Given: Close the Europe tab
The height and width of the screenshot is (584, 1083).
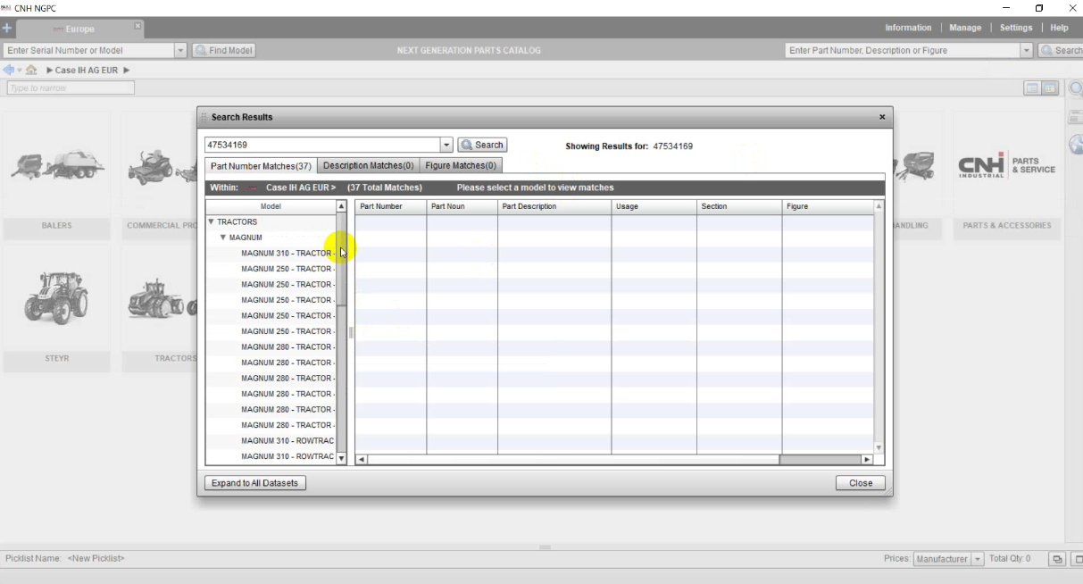Looking at the screenshot, I should tap(137, 27).
